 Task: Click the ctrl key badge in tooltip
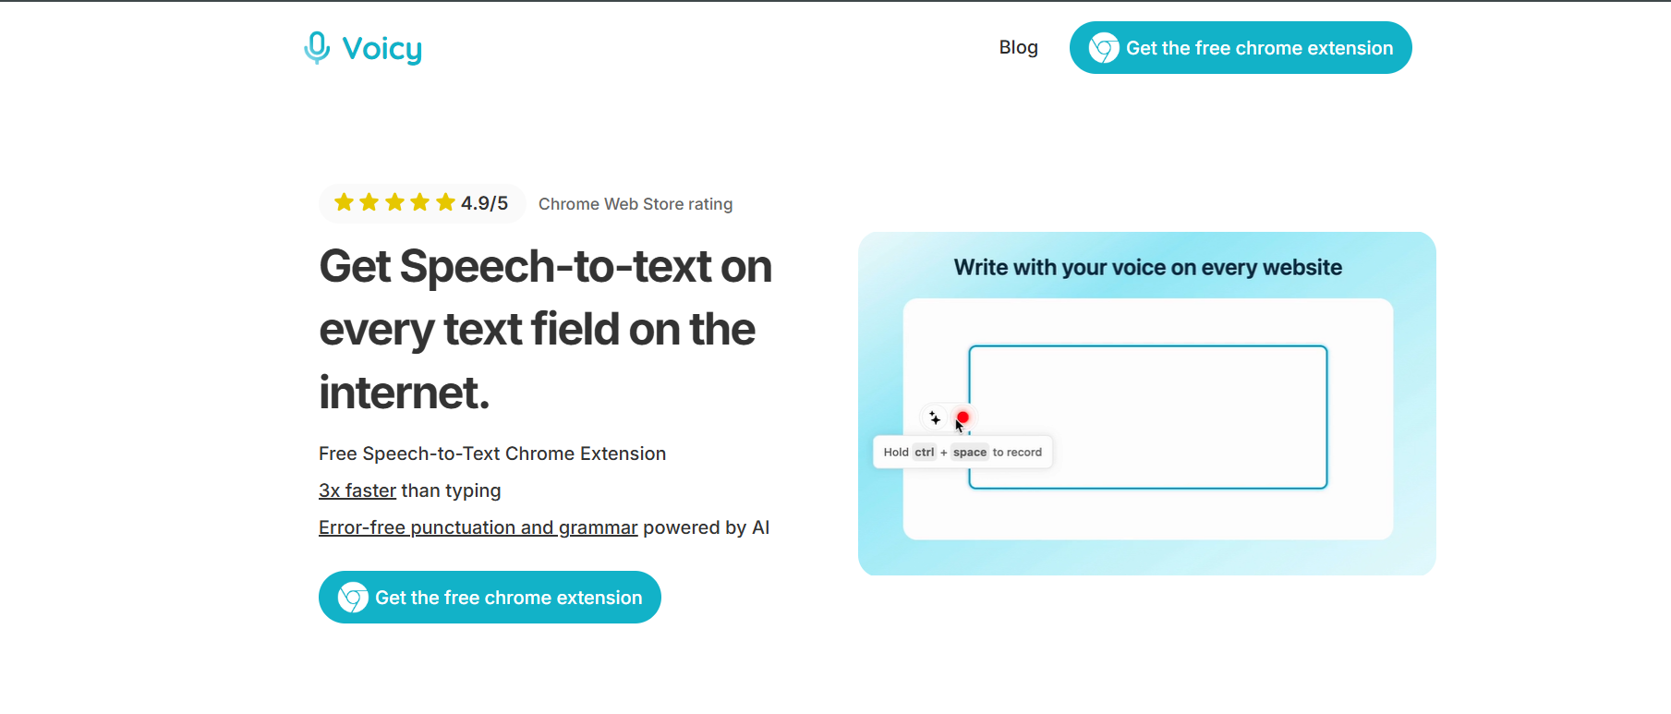[x=925, y=452]
